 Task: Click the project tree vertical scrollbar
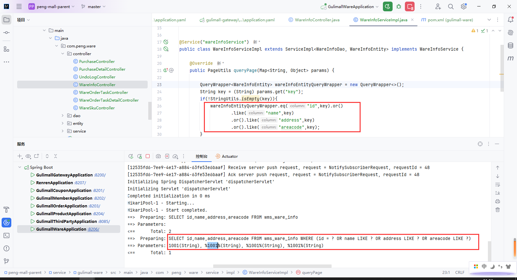pyautogui.click(x=150, y=111)
